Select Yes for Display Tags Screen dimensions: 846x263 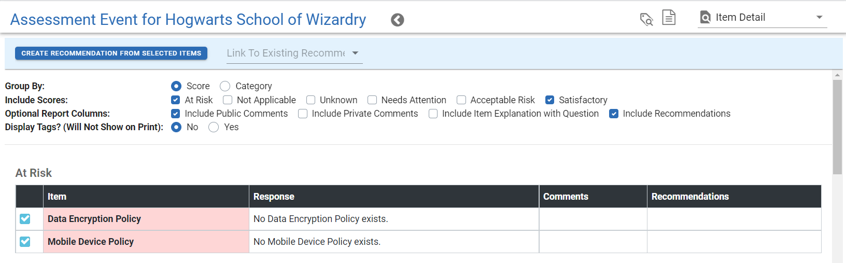pos(214,127)
